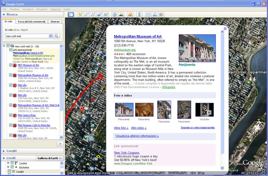Click the red A marker icon in results
Screen dimensions: 268x176
15,65
